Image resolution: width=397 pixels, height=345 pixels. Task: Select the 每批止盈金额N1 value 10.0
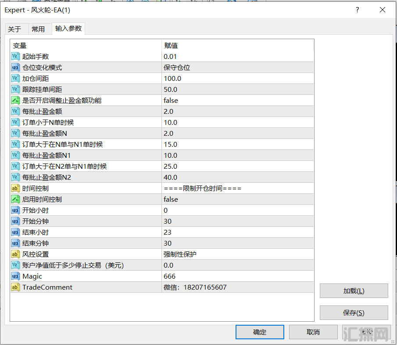[237, 155]
